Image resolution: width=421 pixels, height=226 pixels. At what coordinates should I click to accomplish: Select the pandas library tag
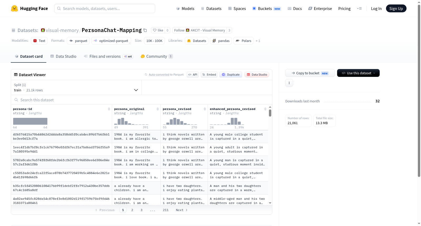pos(221,41)
